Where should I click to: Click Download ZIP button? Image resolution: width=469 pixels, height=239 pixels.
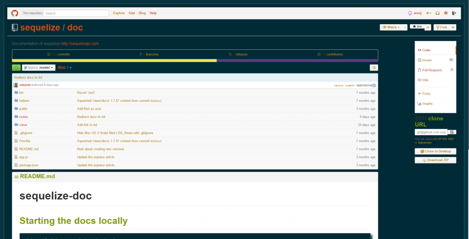[x=436, y=160]
